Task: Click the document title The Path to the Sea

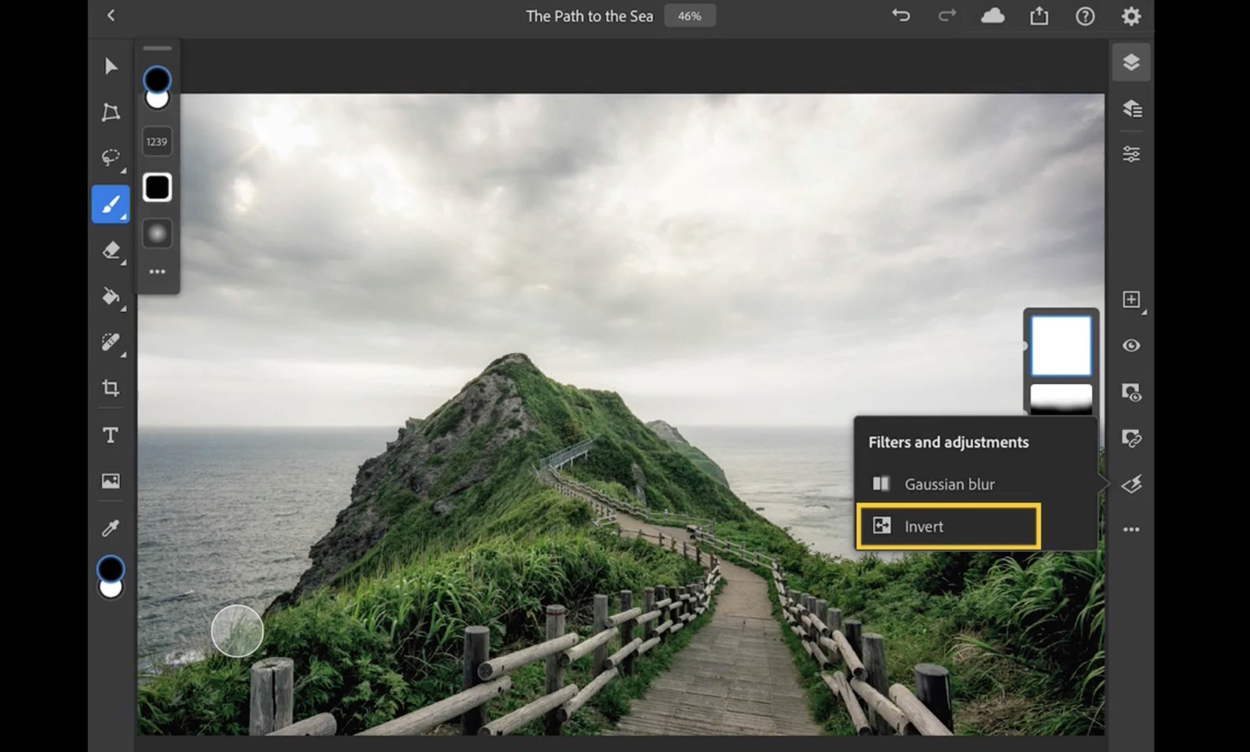Action: click(589, 16)
